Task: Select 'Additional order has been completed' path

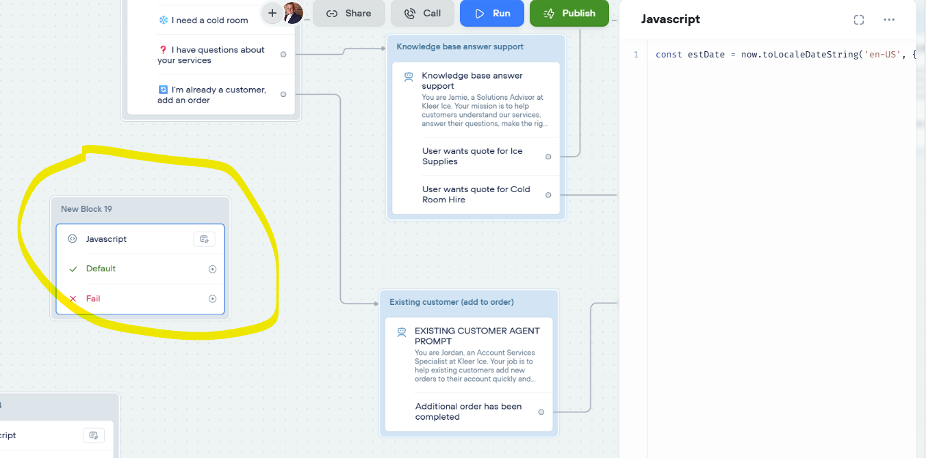Action: 469,412
